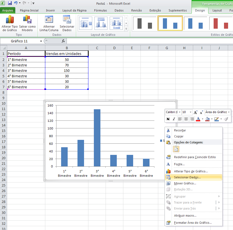Choose Selecionar Dados... from context menu
233x230 pixels.
(x=194, y=177)
